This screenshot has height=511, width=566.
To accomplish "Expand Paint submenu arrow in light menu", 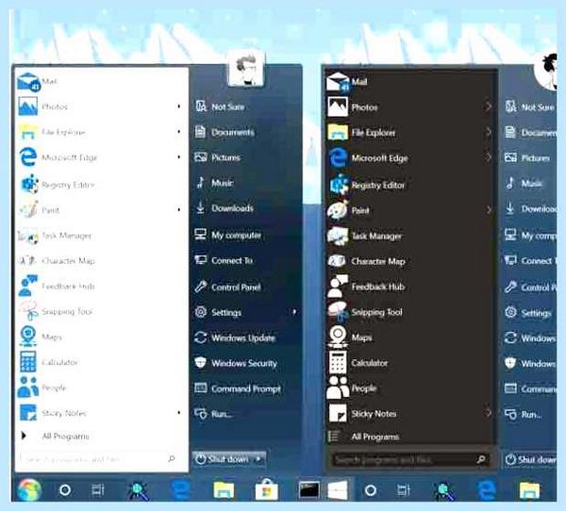I will click(179, 209).
